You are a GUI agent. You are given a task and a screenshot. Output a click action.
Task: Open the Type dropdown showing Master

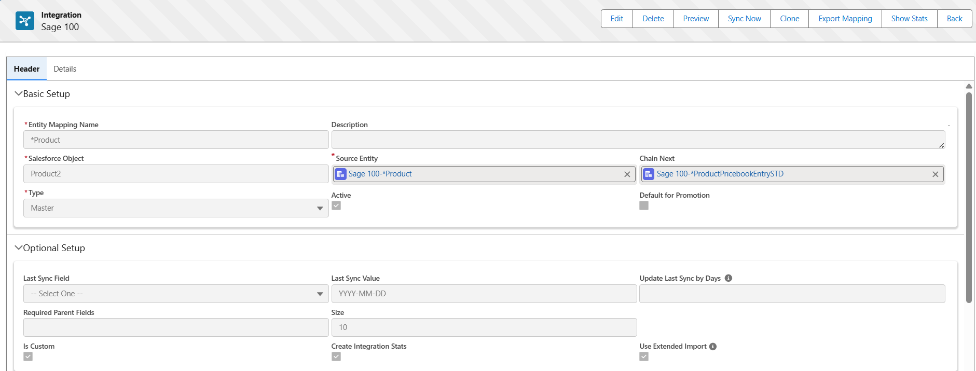[176, 208]
